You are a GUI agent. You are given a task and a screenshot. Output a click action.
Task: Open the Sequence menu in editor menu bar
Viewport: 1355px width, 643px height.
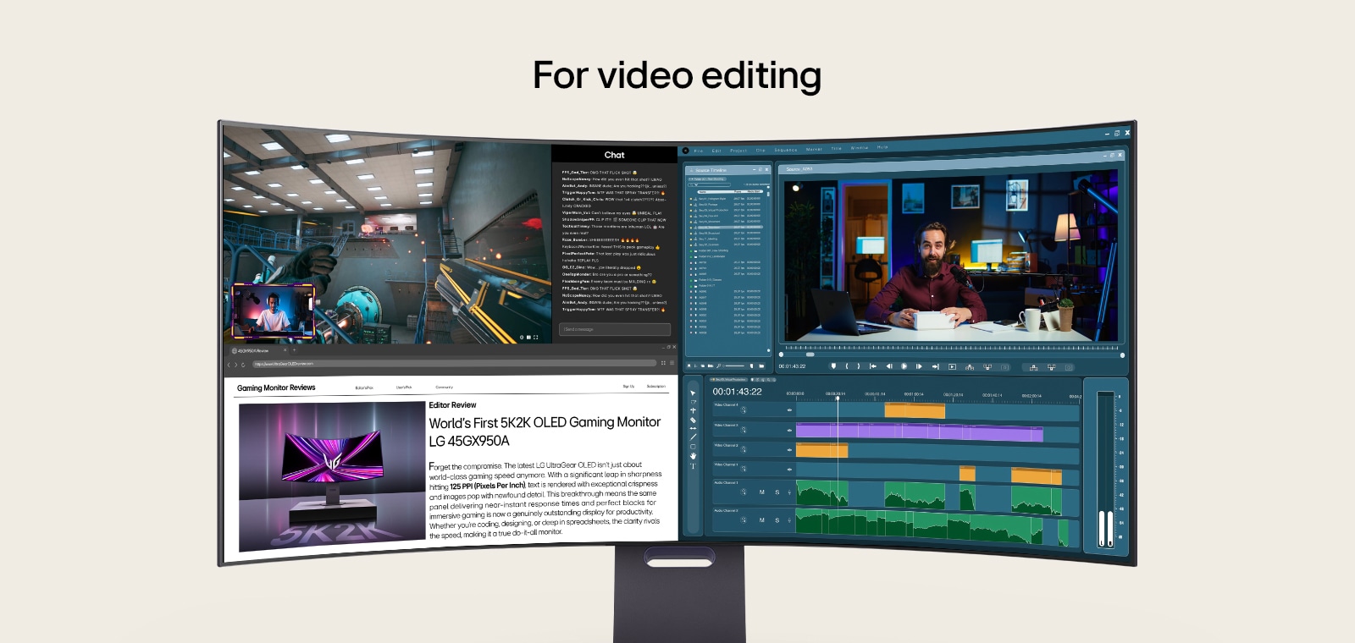(x=785, y=150)
